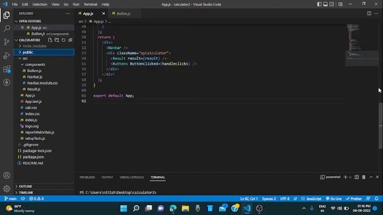Switch to the Output panel tab

point(107,177)
